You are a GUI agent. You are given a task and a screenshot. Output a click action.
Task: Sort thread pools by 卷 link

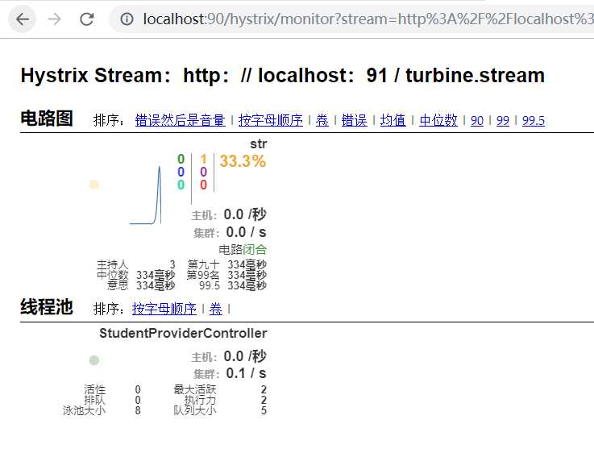(215, 310)
